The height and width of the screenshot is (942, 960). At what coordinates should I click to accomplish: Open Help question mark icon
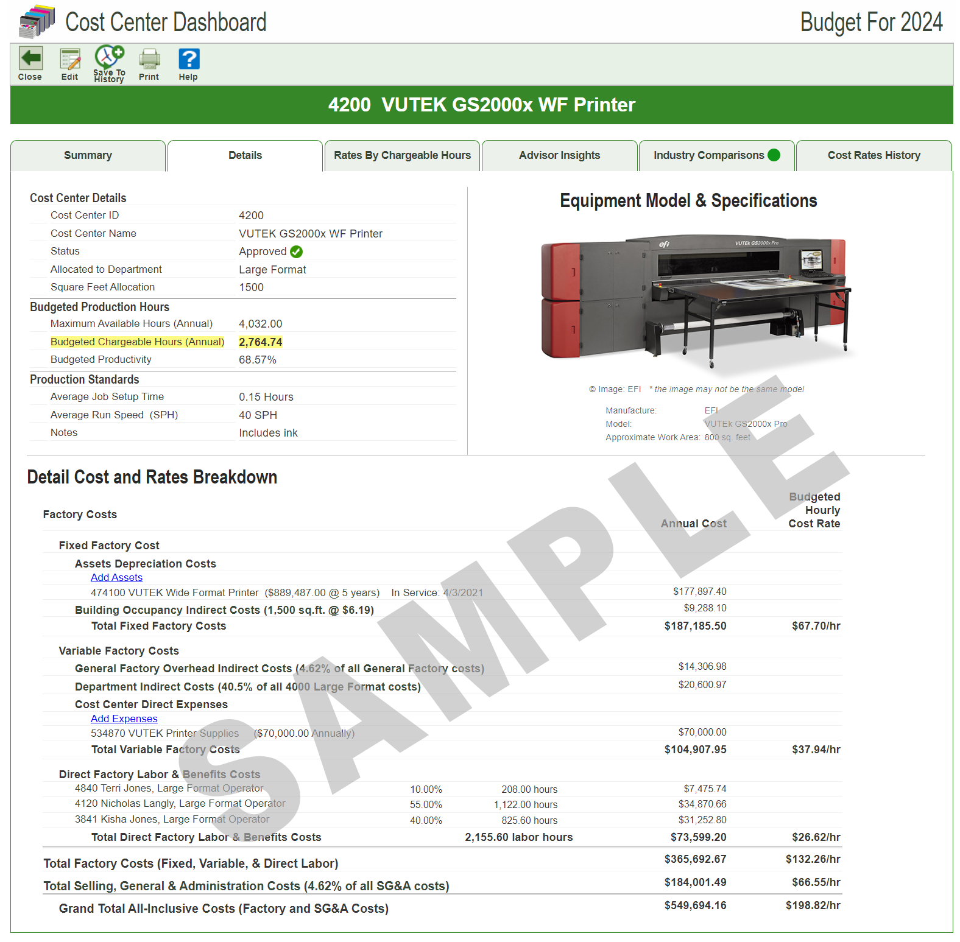189,59
